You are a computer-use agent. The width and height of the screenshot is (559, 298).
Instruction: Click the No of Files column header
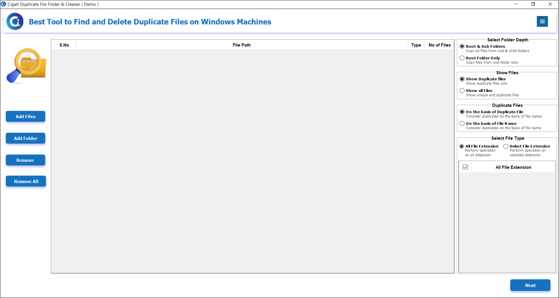[x=439, y=45]
